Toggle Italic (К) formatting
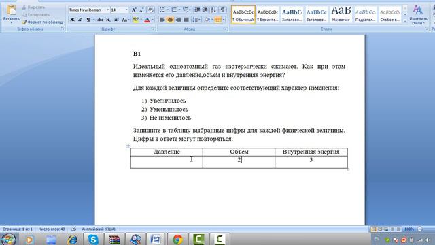This screenshot has height=245, width=435. click(80, 20)
